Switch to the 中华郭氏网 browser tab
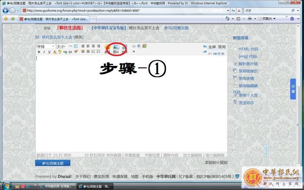 click(56, 186)
